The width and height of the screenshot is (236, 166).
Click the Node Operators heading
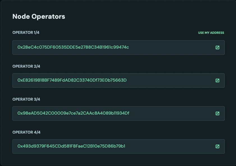click(38, 16)
